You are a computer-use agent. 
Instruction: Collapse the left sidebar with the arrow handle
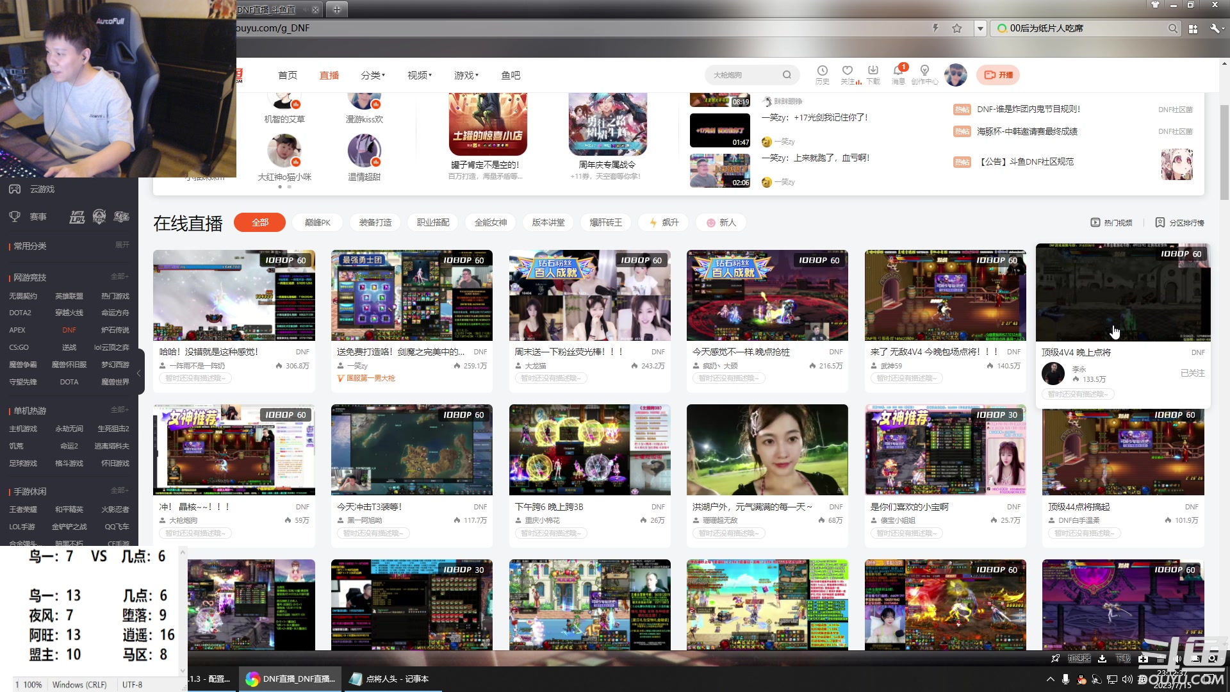point(139,373)
